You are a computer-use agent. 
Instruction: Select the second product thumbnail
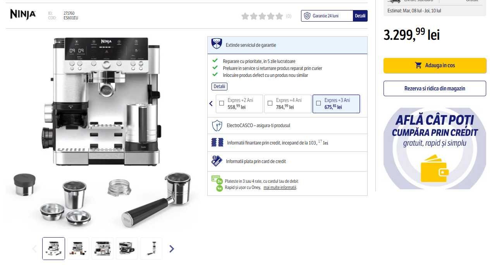tap(78, 248)
